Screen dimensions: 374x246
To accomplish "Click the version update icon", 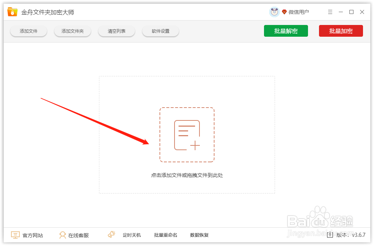I will point(330,235).
